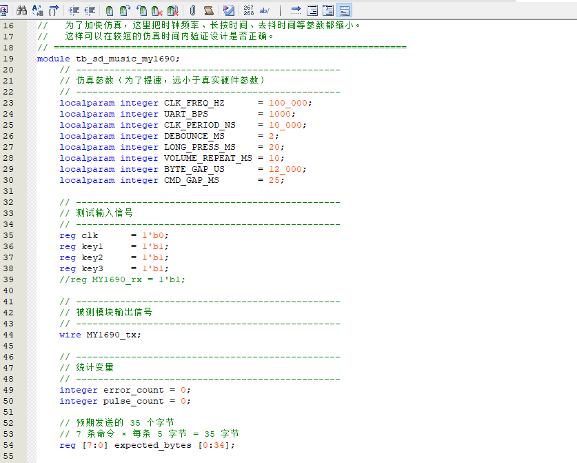Click the blue arrow with dotted line icon
Screen dimensions: 577x463
point(296,10)
